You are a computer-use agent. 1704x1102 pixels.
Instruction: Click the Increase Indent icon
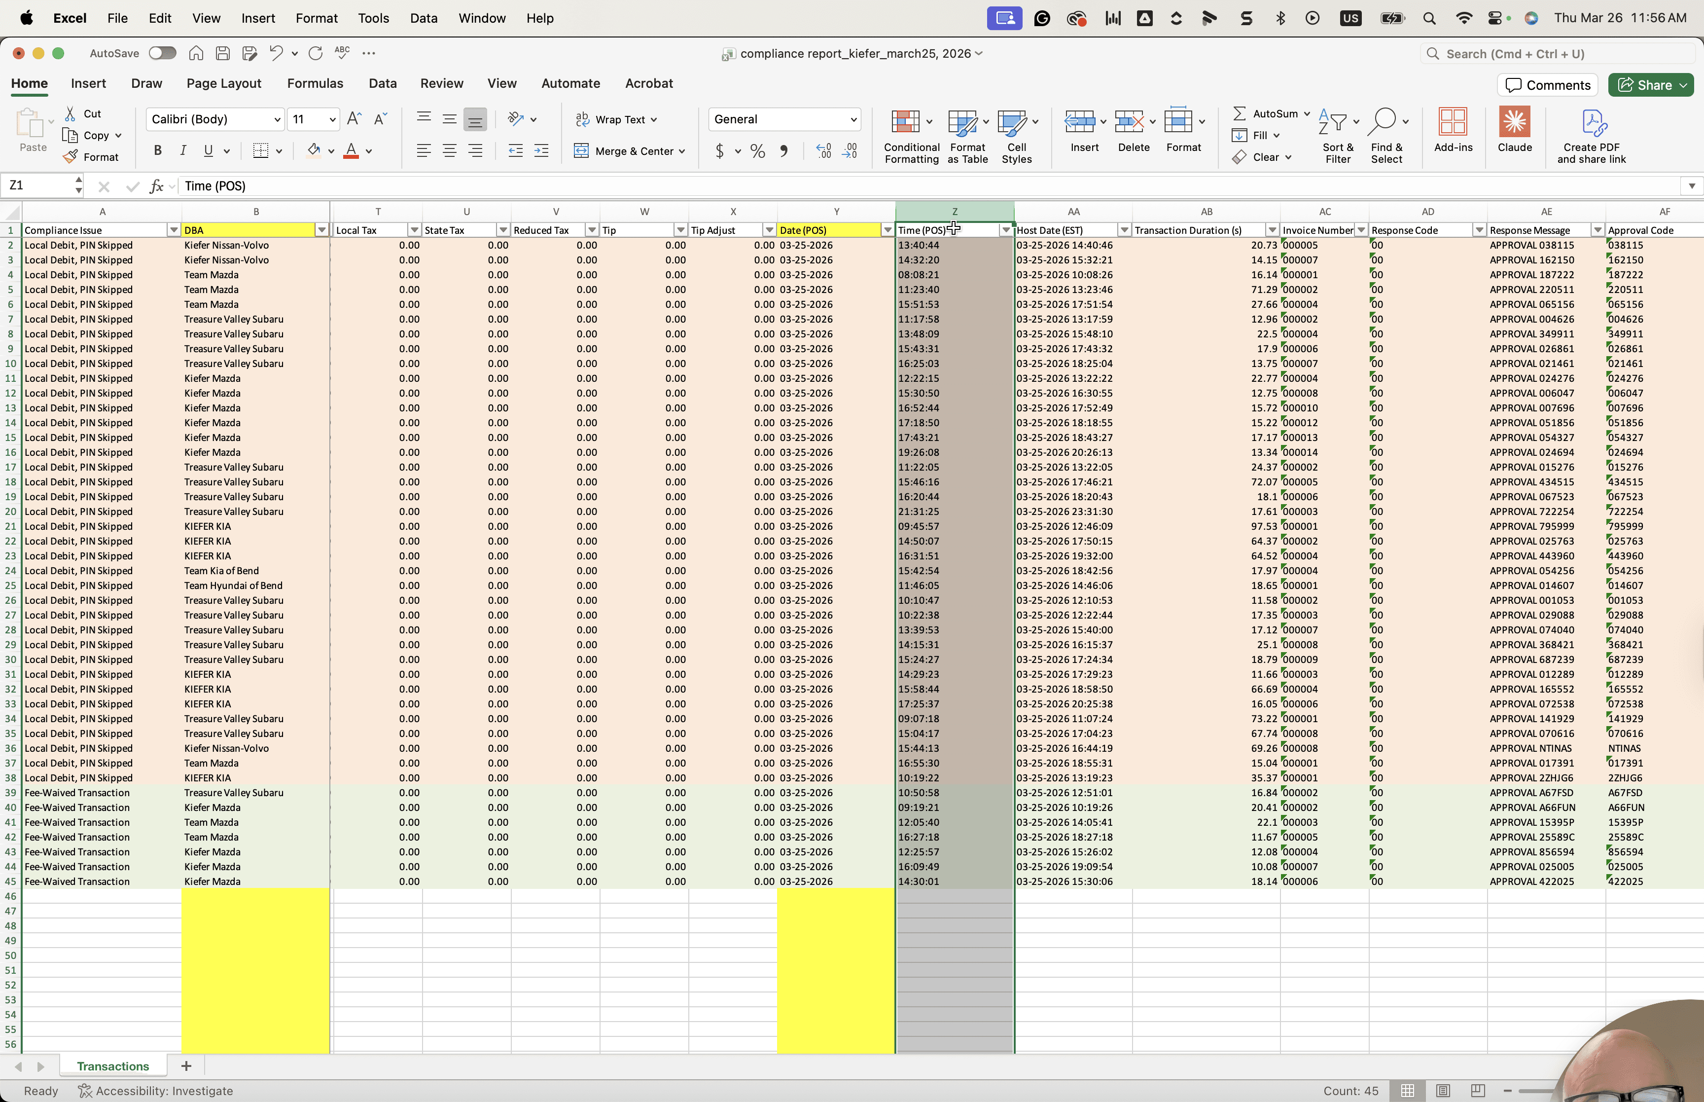click(541, 150)
